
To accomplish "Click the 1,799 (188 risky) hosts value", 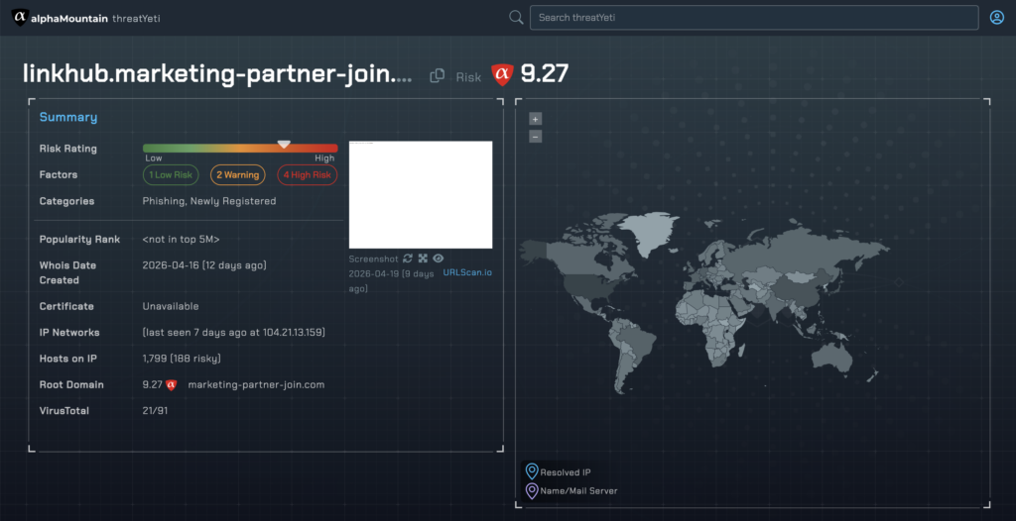I will 182,359.
